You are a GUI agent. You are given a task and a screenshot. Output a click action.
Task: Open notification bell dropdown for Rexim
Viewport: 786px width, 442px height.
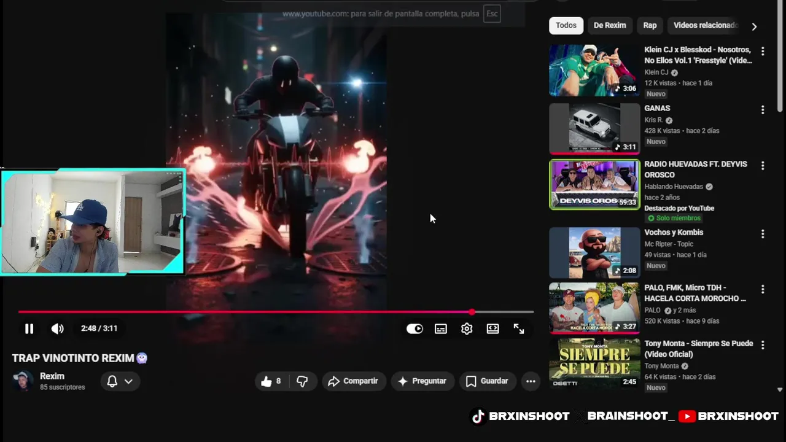coord(119,381)
